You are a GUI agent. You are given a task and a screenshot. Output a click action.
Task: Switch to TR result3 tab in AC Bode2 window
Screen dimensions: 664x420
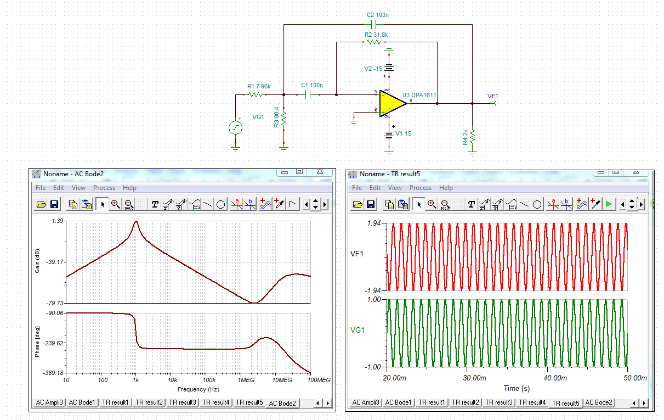tap(183, 402)
